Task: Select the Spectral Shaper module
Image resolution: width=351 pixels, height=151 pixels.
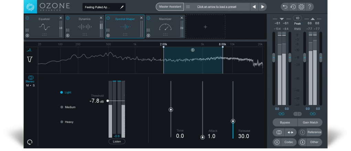Action: (125, 26)
